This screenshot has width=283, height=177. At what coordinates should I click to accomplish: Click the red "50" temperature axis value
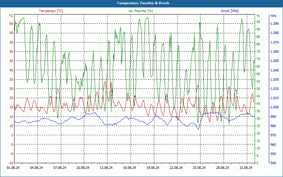[11, 51]
